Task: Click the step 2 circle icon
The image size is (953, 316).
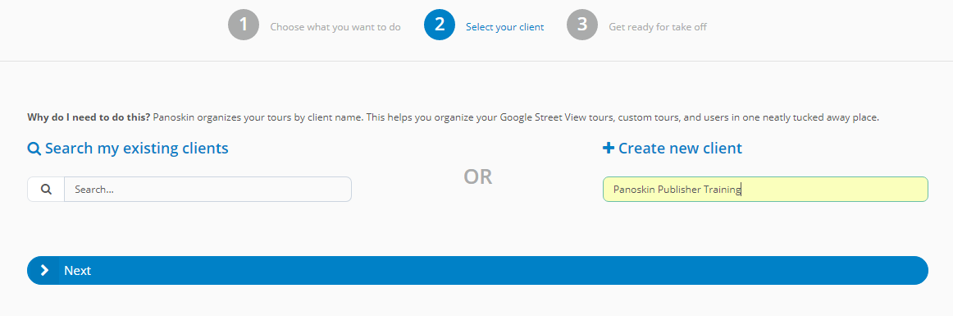Action: pyautogui.click(x=440, y=25)
